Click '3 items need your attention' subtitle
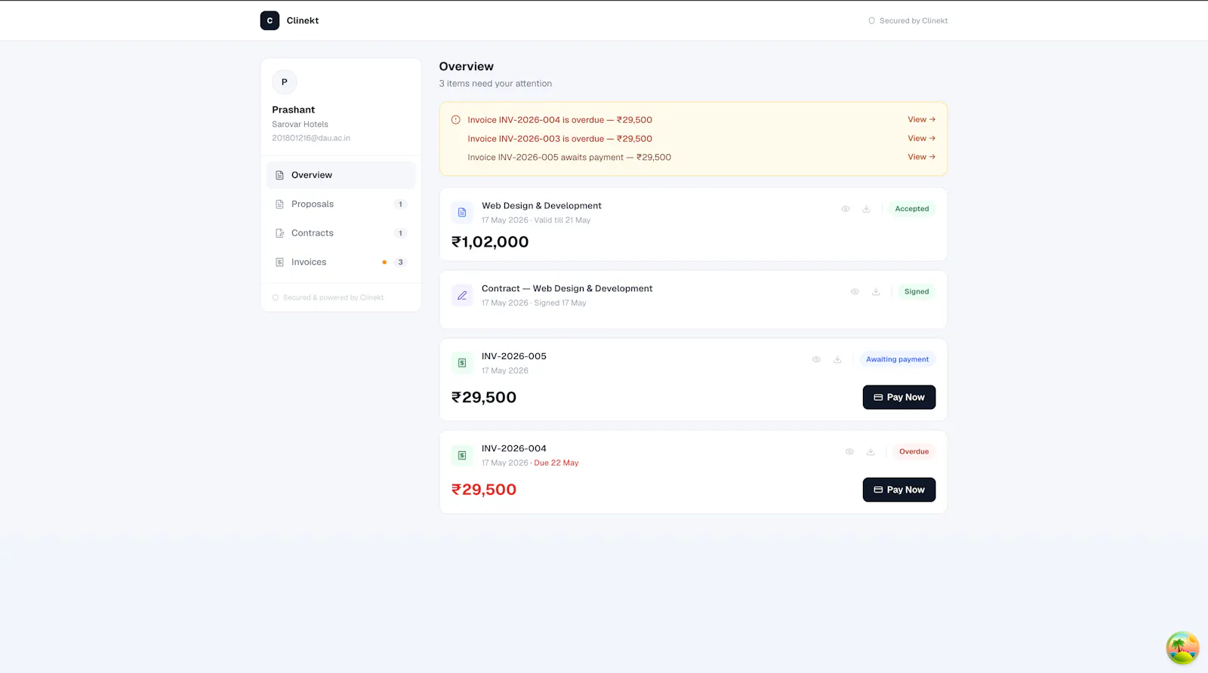The width and height of the screenshot is (1208, 673). click(495, 84)
